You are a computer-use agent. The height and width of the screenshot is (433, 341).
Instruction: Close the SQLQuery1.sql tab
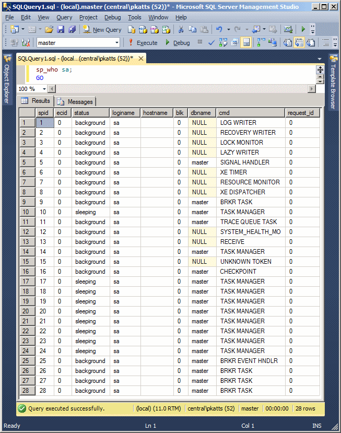pyautogui.click(x=141, y=58)
